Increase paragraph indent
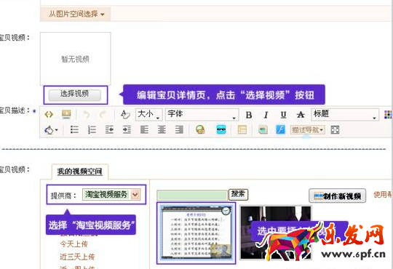Viewport: 393px width, 269px height. coord(127,129)
